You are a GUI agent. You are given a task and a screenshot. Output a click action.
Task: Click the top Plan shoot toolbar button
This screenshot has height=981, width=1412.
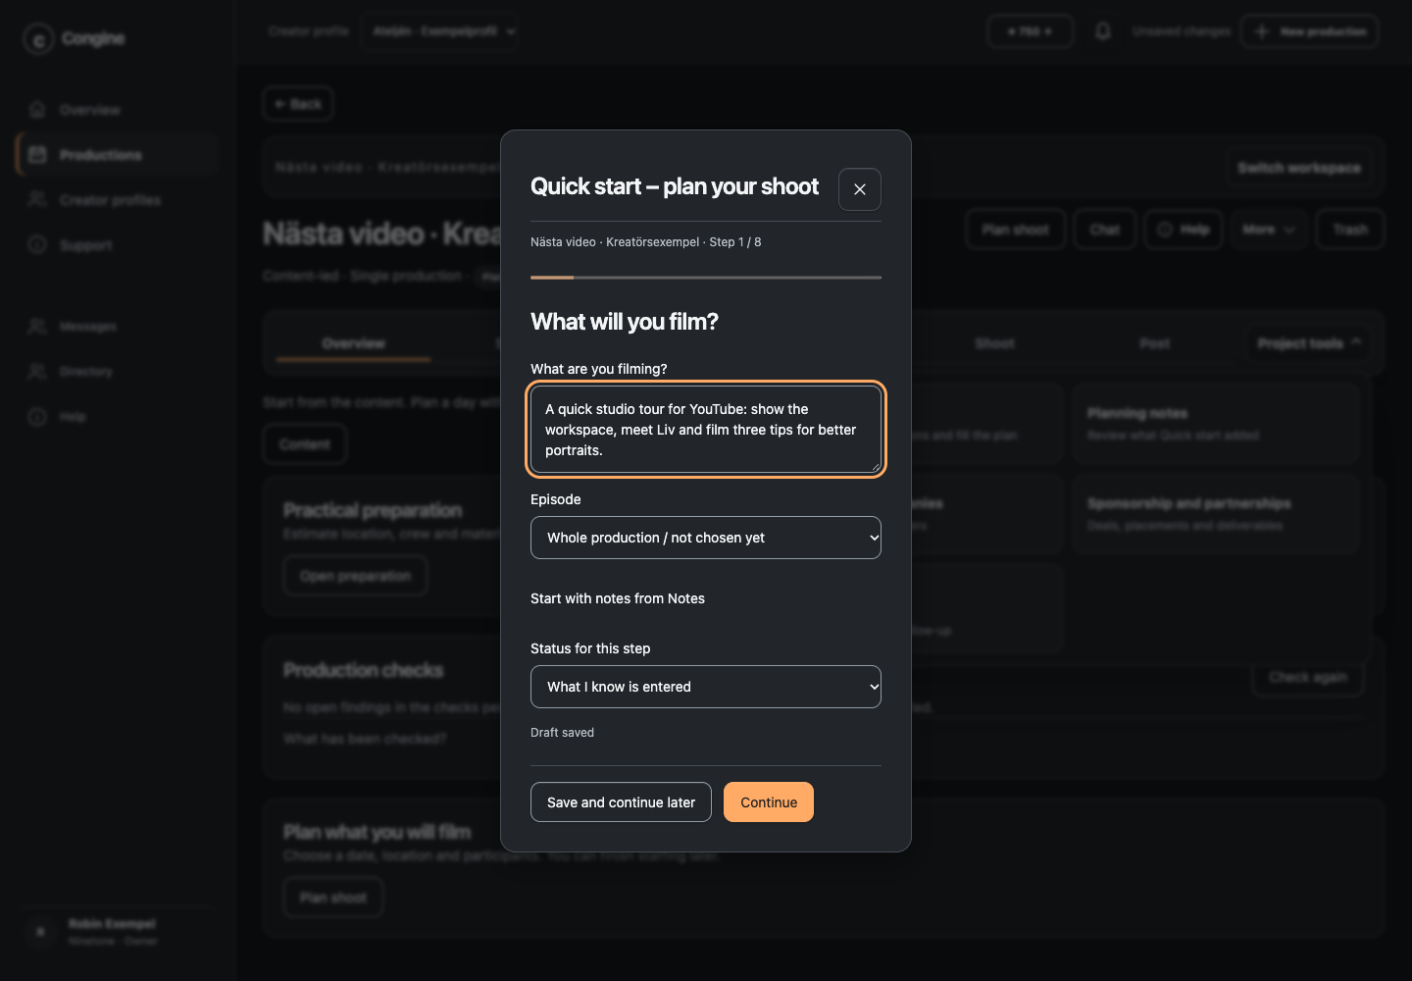point(1015,230)
